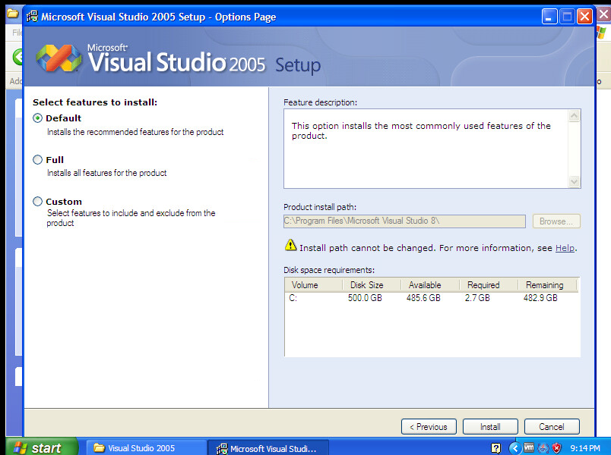The height and width of the screenshot is (455, 611).
Task: Select the Custom features radio button
Action: click(x=38, y=202)
